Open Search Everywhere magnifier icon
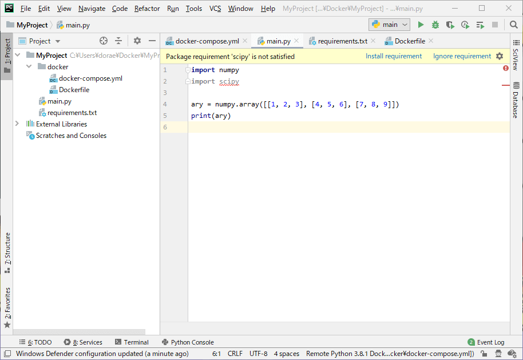 (x=514, y=25)
